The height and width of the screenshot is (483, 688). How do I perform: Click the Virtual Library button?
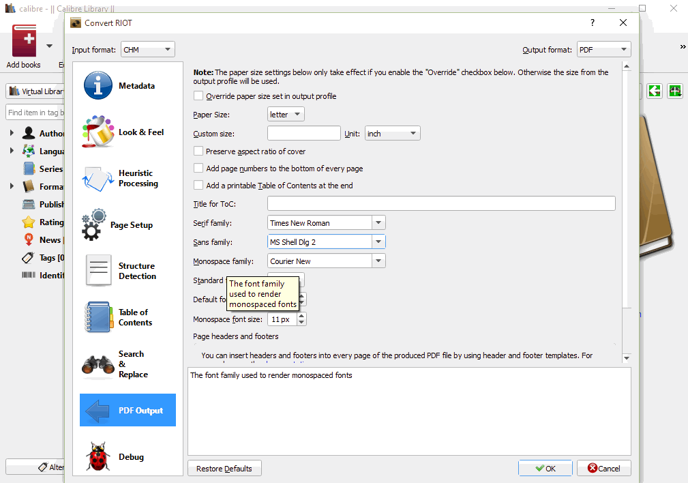point(36,91)
